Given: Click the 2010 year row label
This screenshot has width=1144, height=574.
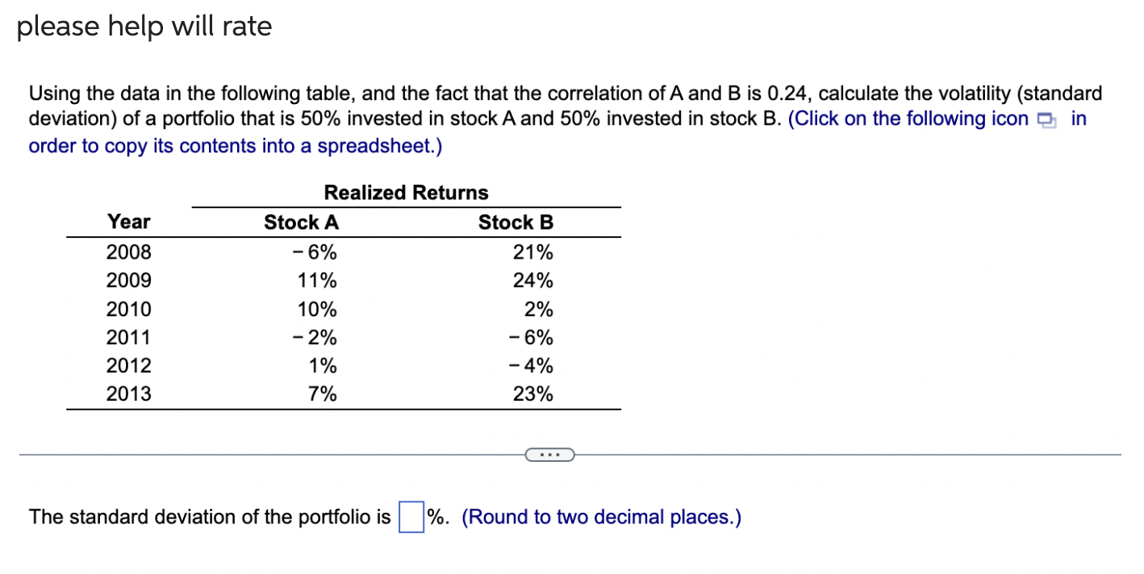Looking at the screenshot, I should (x=129, y=310).
